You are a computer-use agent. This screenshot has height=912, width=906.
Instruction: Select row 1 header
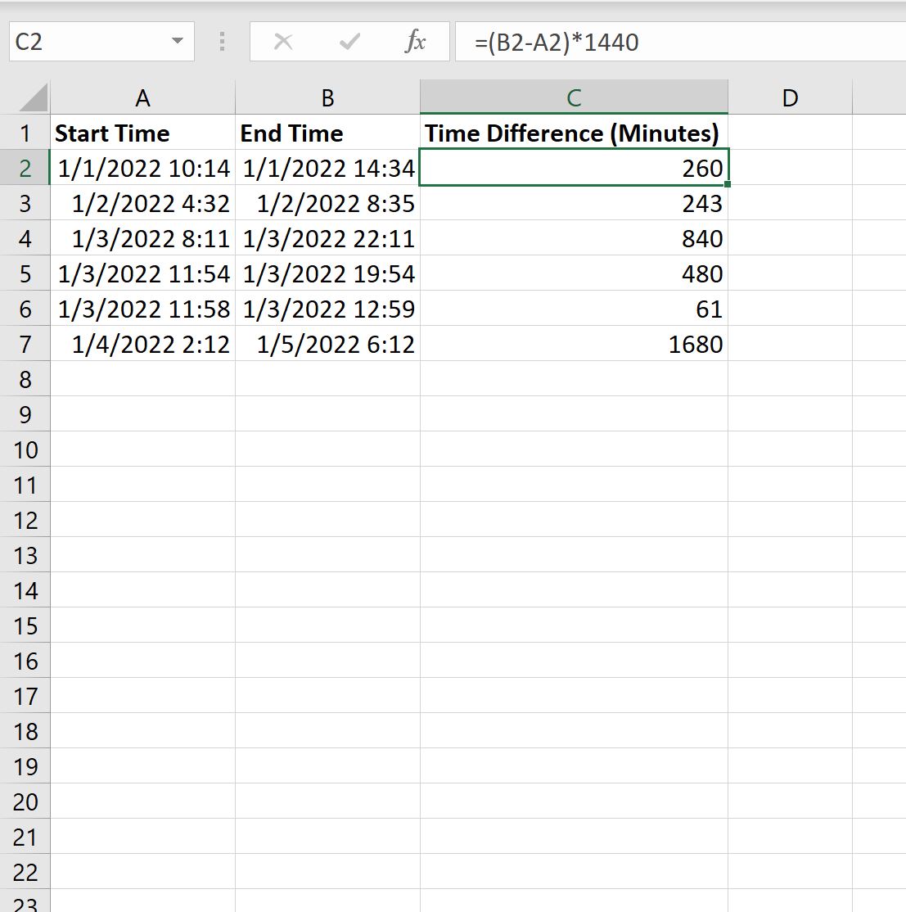click(26, 133)
